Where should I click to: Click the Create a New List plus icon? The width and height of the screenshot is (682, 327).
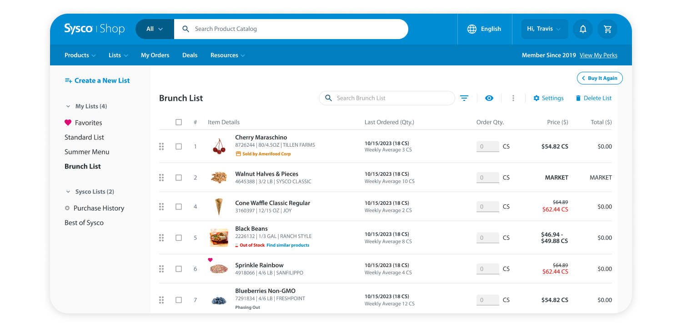(68, 80)
